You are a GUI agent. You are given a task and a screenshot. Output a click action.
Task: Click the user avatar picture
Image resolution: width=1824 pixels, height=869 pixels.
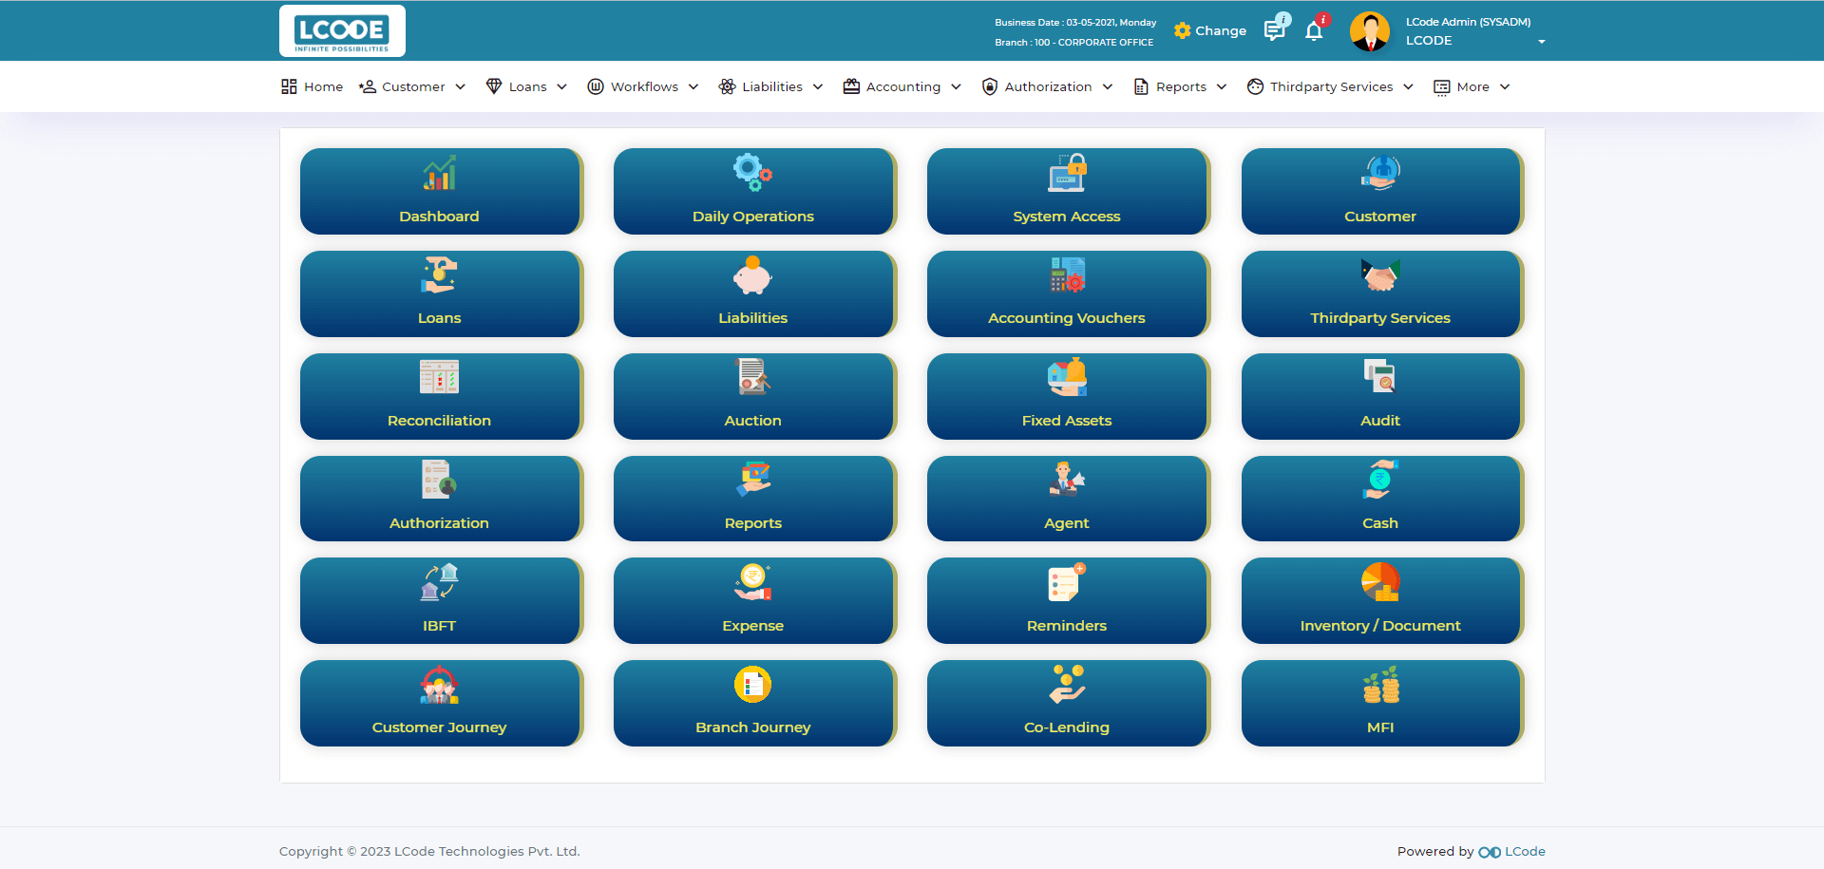[1370, 31]
